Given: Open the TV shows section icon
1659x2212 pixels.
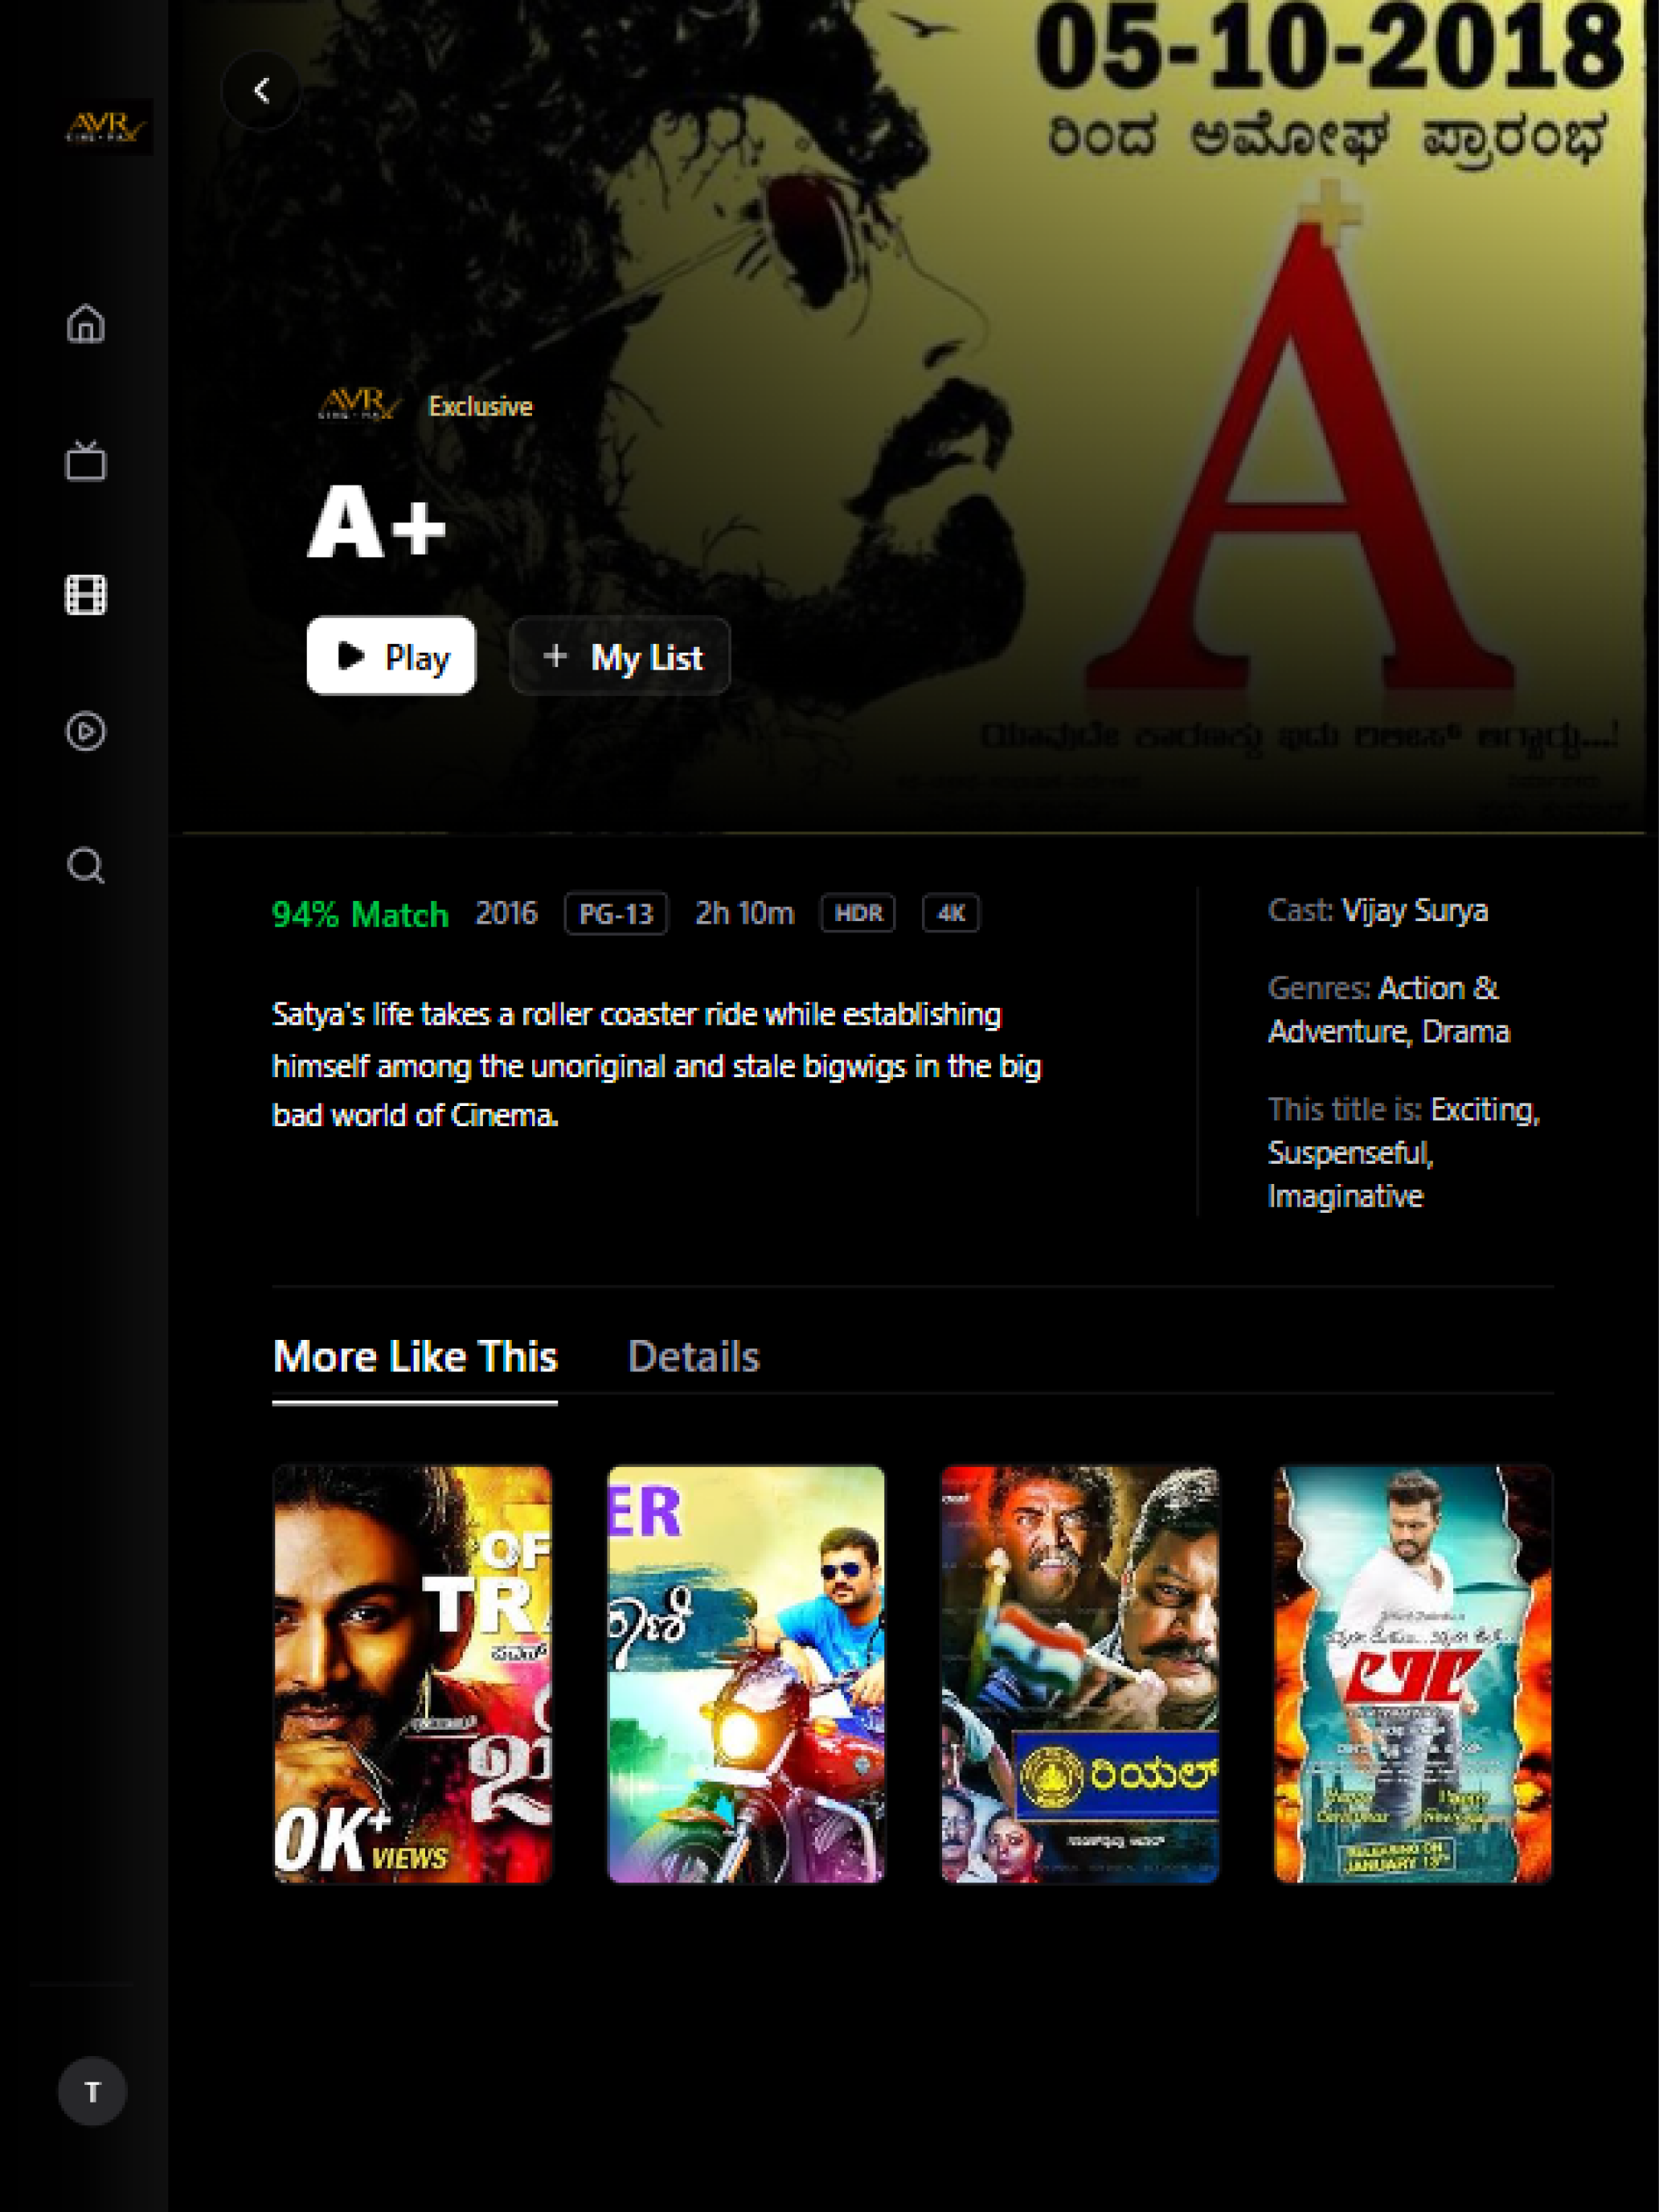Looking at the screenshot, I should coord(86,460).
